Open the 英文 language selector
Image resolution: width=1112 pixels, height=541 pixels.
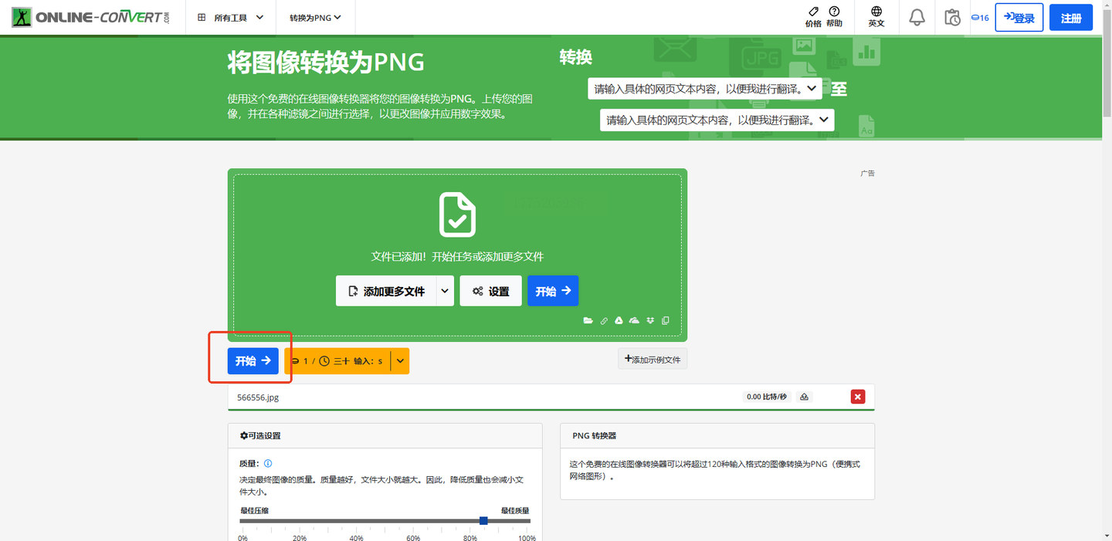click(x=876, y=17)
